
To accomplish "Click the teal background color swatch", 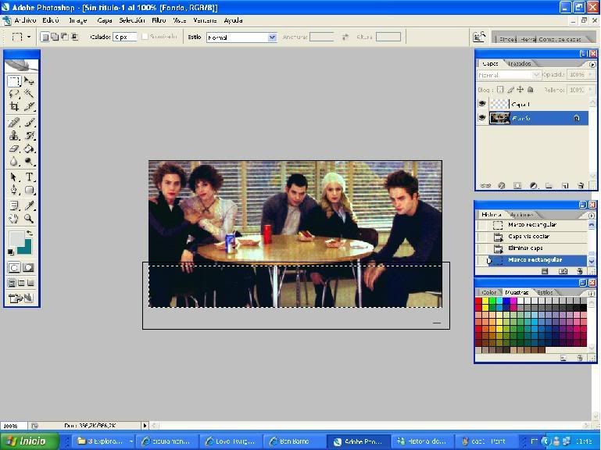I will (x=25, y=247).
